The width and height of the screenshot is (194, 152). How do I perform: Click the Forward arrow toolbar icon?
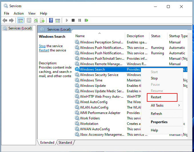point(11,20)
